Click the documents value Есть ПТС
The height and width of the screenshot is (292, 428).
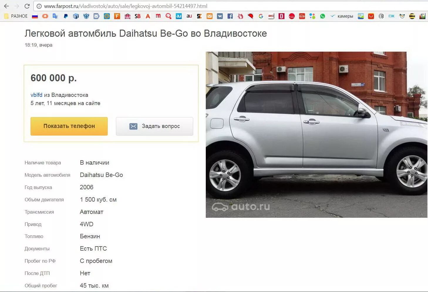pyautogui.click(x=93, y=249)
